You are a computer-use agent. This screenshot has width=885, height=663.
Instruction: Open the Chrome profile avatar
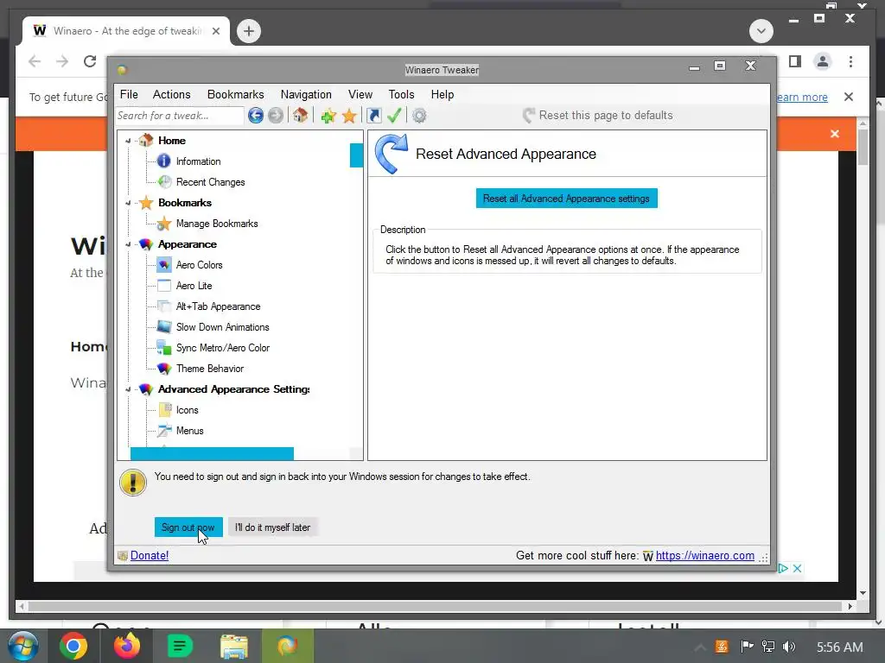point(823,61)
